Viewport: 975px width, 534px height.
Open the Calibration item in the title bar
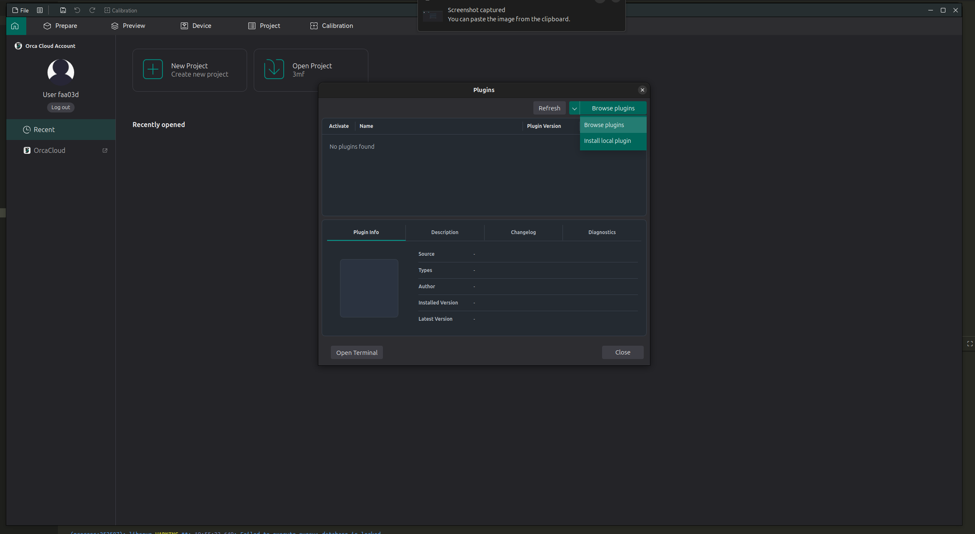[x=120, y=10]
